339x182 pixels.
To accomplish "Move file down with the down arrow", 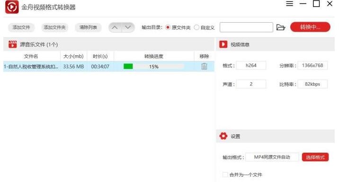I will 128,27.
